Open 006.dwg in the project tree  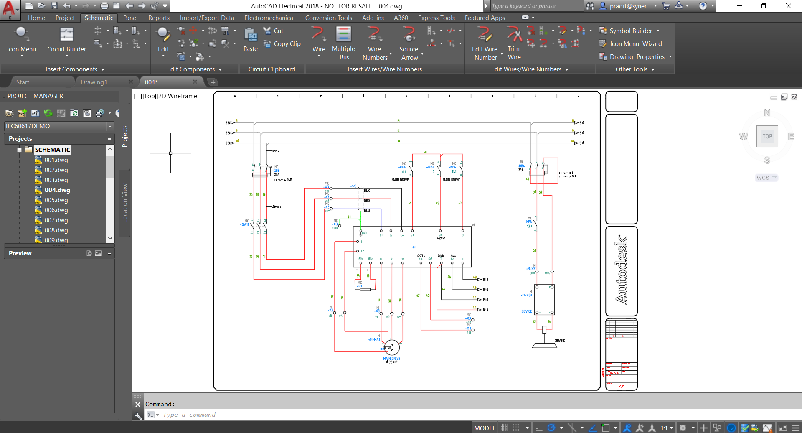tap(56, 210)
